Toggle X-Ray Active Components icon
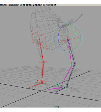The image size is (101, 112). tap(52, 5)
